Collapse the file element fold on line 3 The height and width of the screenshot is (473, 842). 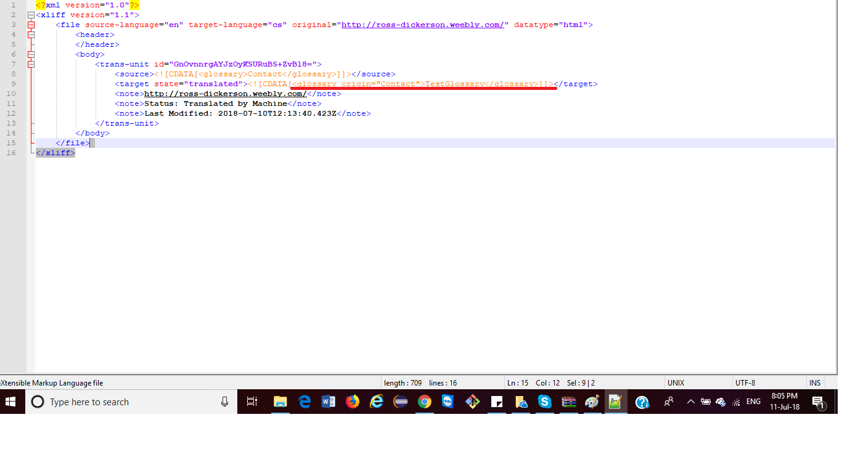pyautogui.click(x=31, y=25)
